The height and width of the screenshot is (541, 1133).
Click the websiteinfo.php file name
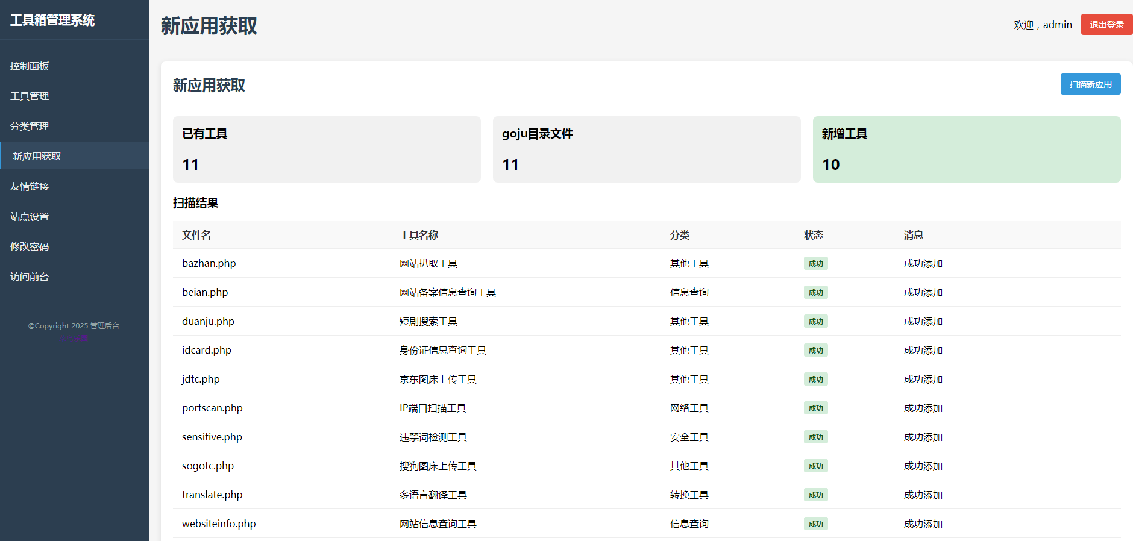coord(219,524)
